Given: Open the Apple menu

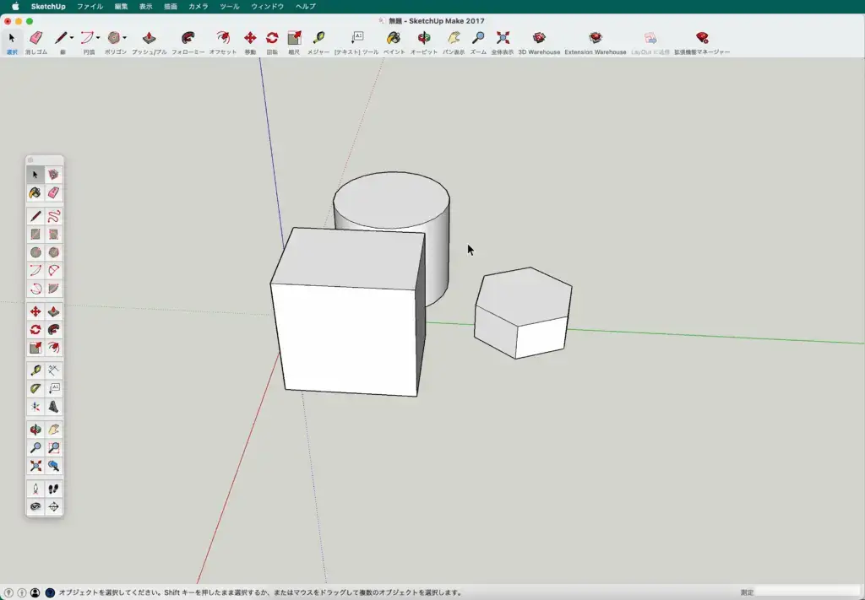Looking at the screenshot, I should point(14,6).
